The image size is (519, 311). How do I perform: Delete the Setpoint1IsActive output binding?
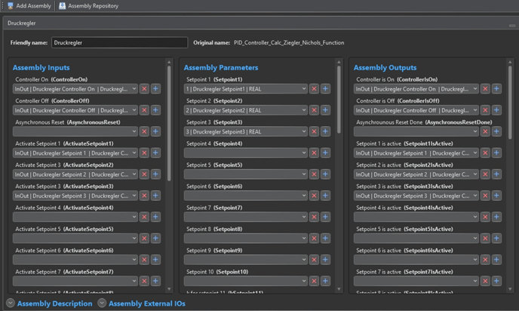click(x=485, y=152)
